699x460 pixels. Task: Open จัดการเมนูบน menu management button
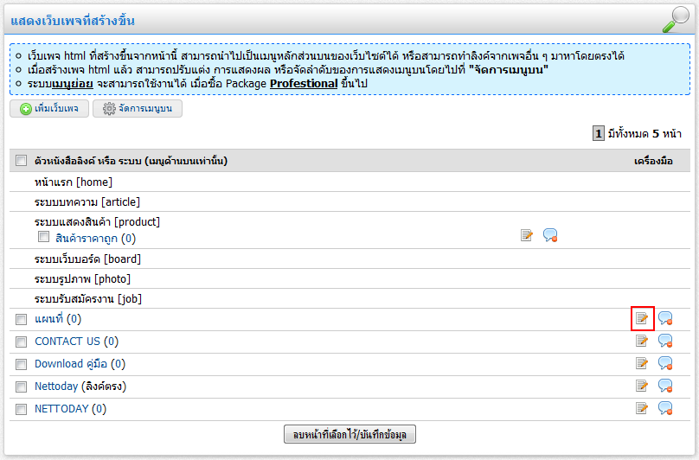point(138,109)
